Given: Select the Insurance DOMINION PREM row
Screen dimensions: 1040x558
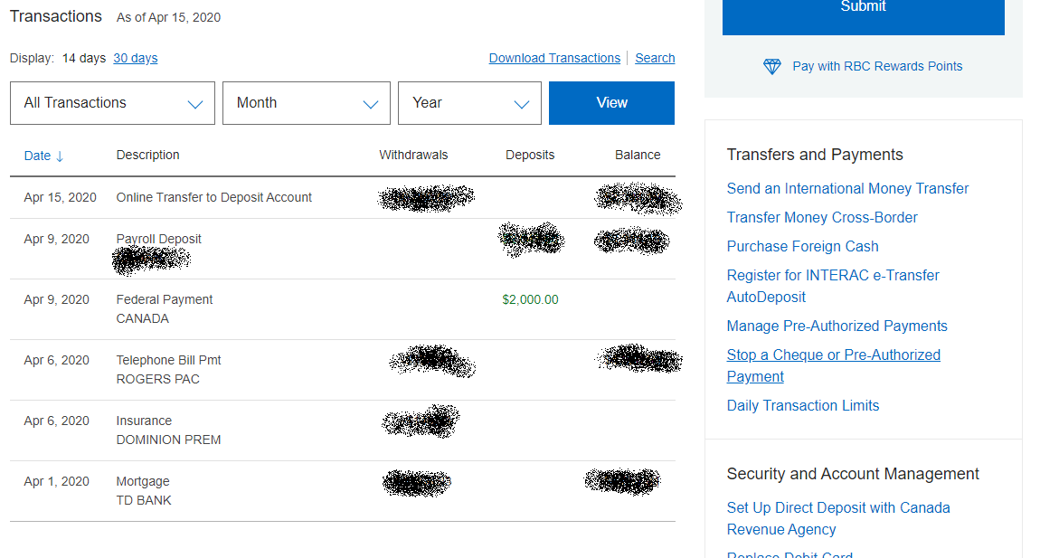Looking at the screenshot, I should [343, 430].
